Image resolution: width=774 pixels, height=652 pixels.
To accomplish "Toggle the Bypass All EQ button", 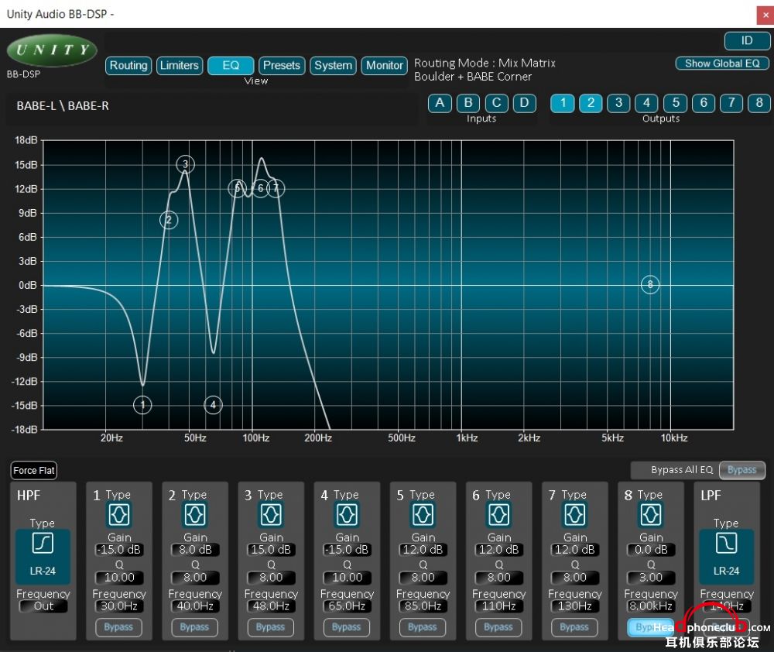I will (742, 470).
